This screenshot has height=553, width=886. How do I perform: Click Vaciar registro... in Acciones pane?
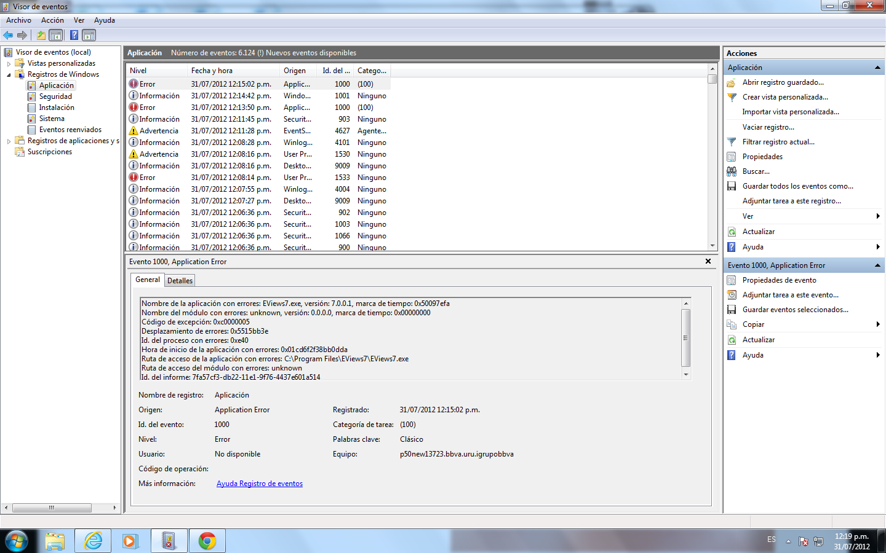[x=768, y=127]
